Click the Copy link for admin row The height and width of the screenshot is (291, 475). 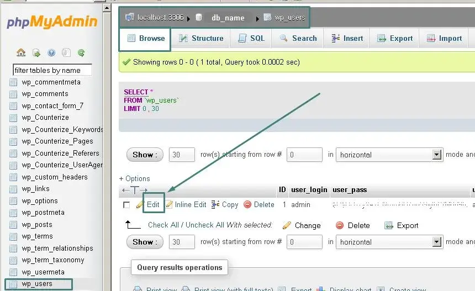click(230, 205)
